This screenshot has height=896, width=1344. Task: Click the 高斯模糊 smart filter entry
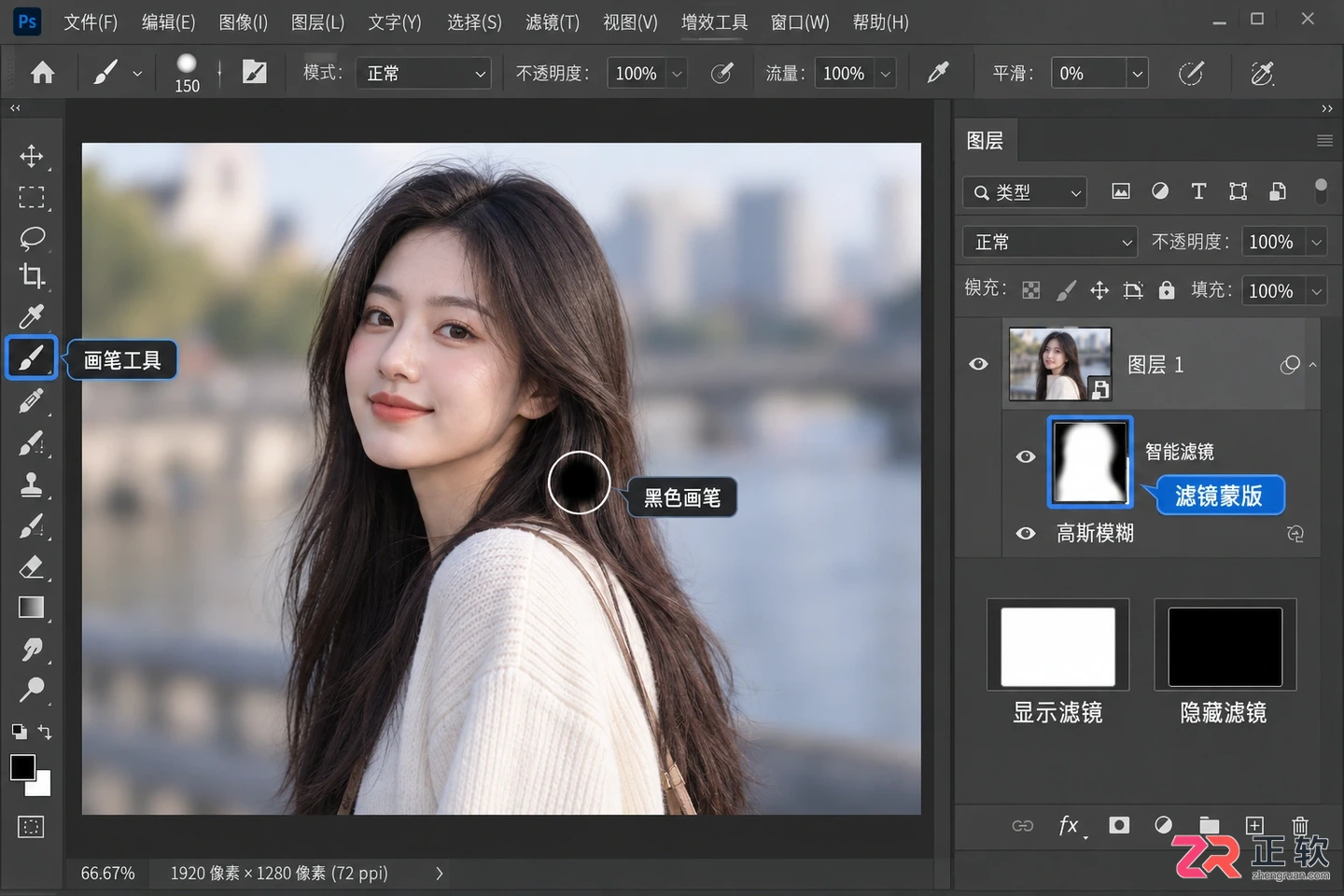pyautogui.click(x=1096, y=533)
